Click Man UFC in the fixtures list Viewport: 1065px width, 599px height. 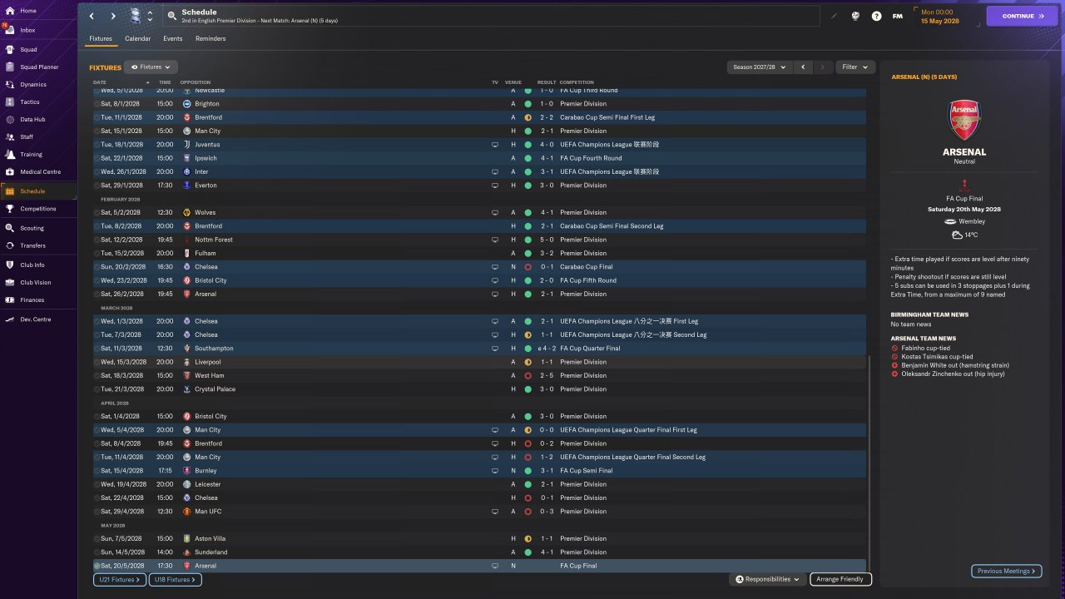coord(208,512)
